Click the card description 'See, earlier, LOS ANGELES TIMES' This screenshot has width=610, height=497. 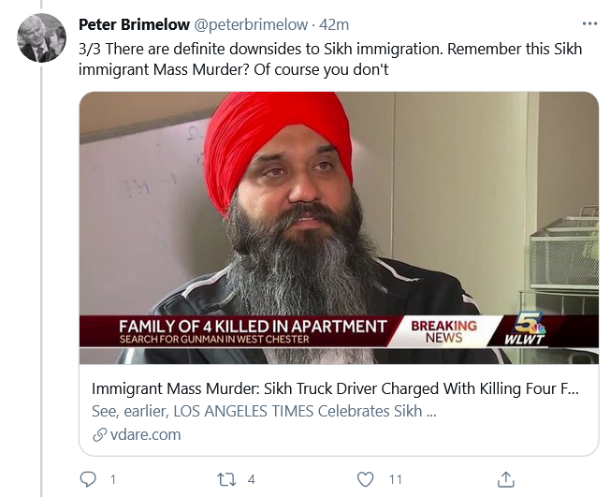[x=264, y=411]
